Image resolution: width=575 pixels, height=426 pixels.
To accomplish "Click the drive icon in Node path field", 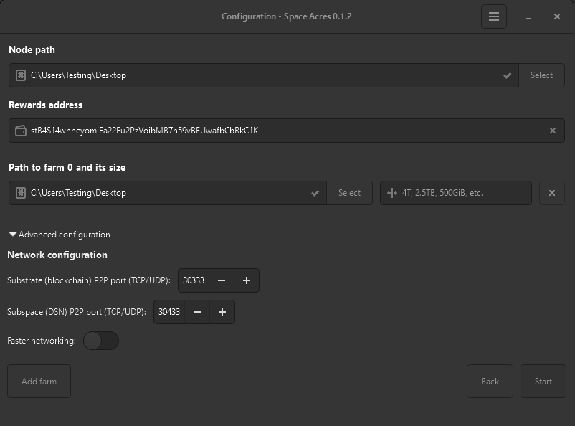I will click(x=21, y=75).
